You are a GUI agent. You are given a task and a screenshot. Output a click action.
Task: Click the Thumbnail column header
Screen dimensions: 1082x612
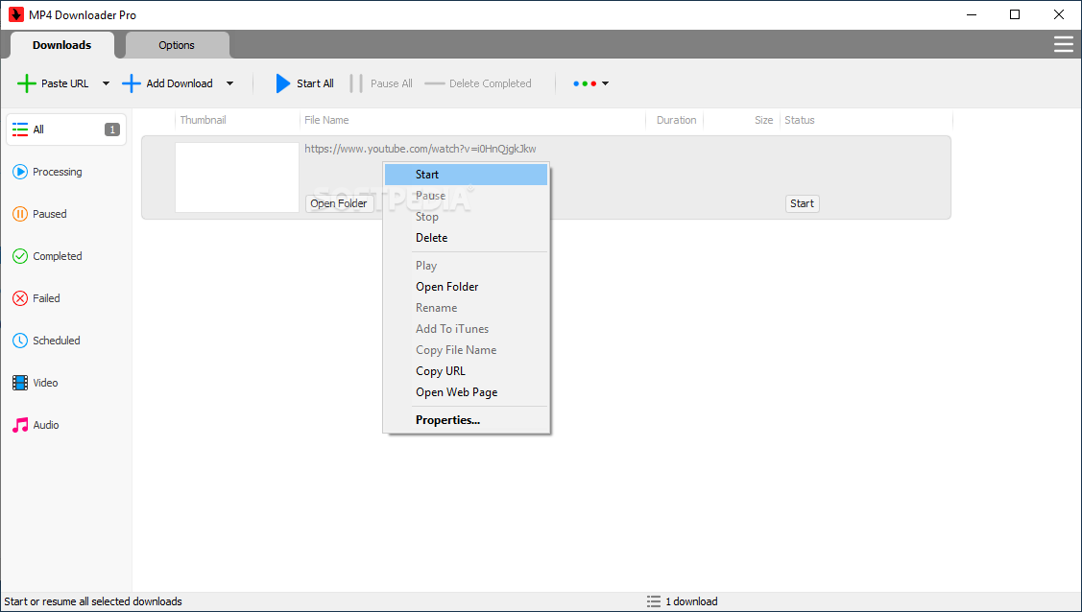(203, 120)
